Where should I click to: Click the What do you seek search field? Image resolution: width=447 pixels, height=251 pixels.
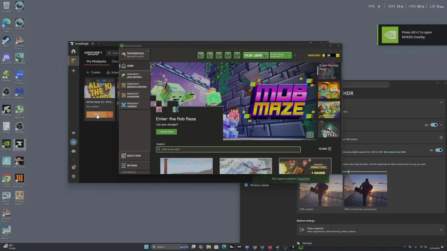[228, 149]
